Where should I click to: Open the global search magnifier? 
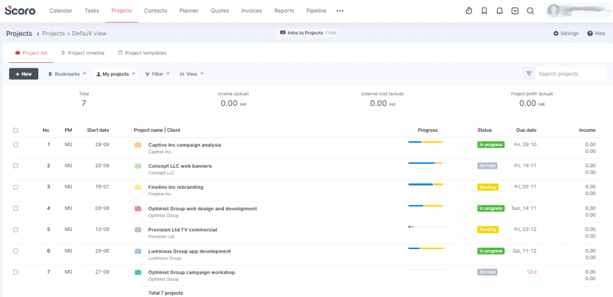coord(530,11)
